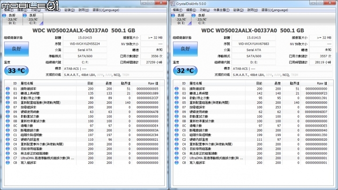Click drive letter field C: F: in left window
The height and width of the screenshot is (190, 338).
[85, 62]
